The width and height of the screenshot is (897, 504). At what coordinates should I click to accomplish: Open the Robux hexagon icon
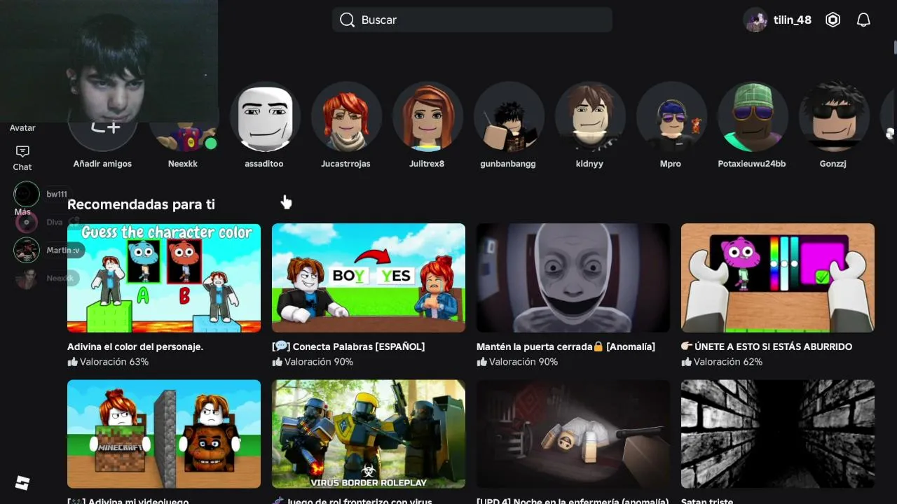pos(833,20)
